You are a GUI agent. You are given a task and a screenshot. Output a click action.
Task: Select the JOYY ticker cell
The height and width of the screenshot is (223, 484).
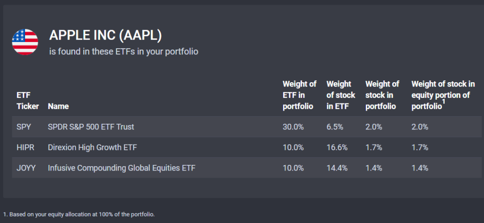pyautogui.click(x=26, y=168)
